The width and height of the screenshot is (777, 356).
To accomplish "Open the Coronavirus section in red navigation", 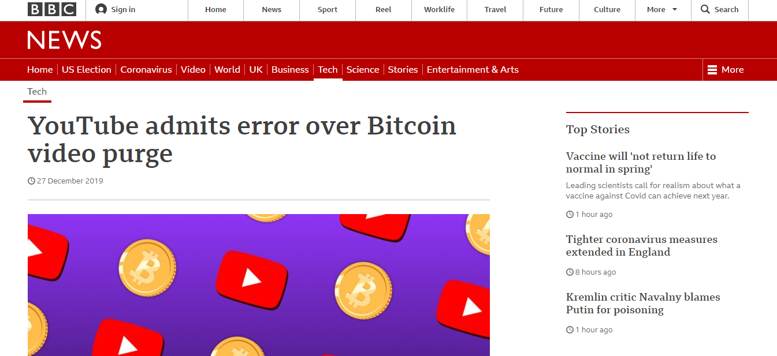I will tap(146, 70).
